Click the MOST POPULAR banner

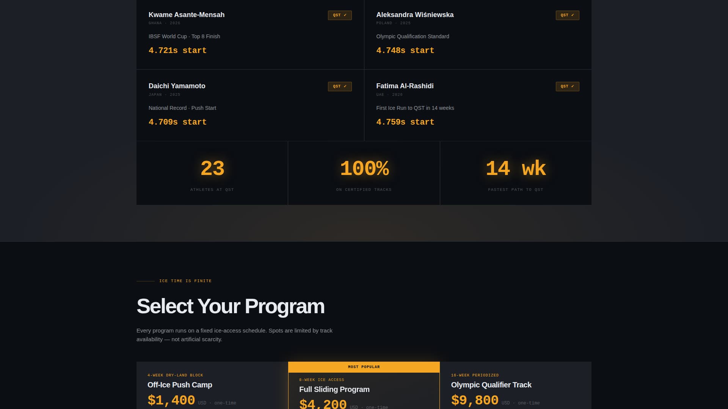pyautogui.click(x=364, y=367)
